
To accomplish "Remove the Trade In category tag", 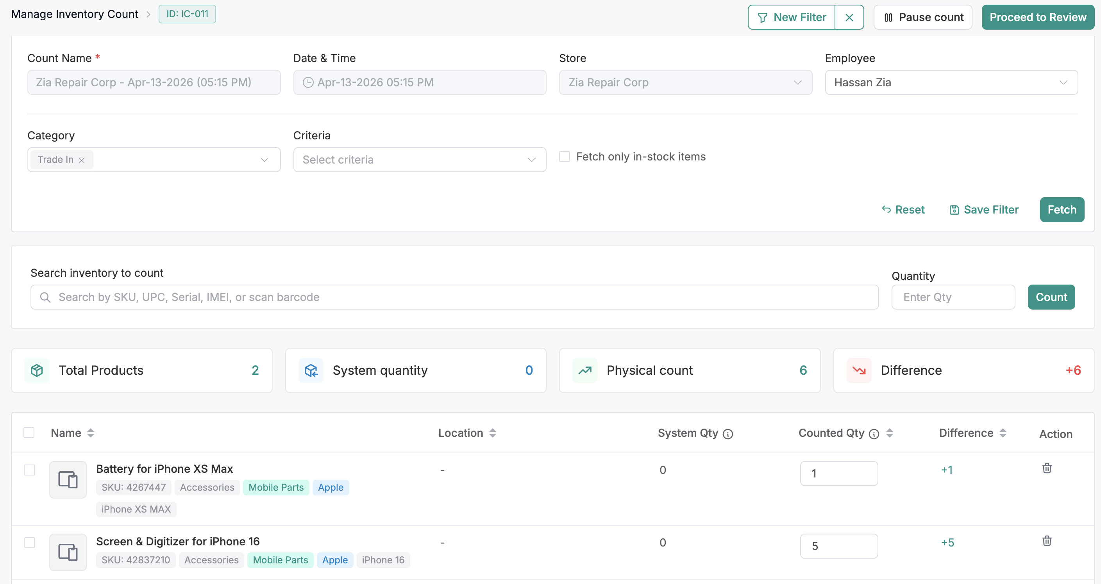I will [82, 160].
